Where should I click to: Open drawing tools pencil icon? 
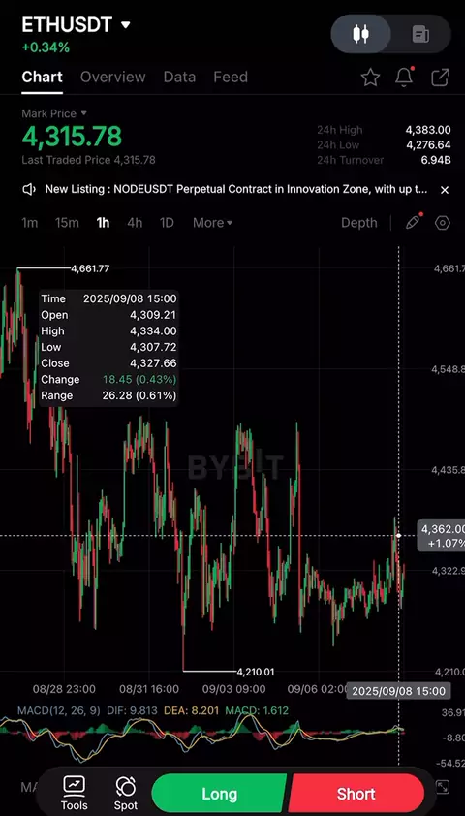[x=414, y=222]
